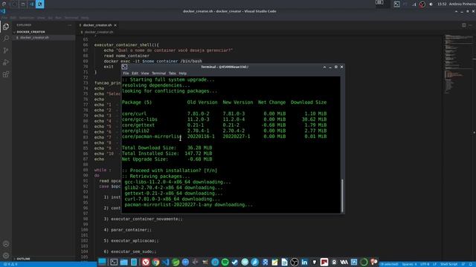Select the docker_creator.sh editor tab
Viewport: 476px width, 267px height.
(x=97, y=25)
